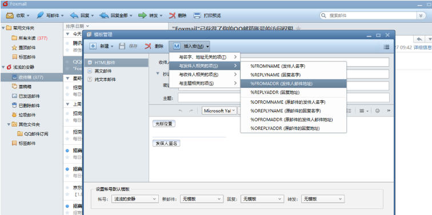Image resolution: width=432 pixels, height=215 pixels.
Task: Expand more editor tools chevron
Action: (x=389, y=111)
